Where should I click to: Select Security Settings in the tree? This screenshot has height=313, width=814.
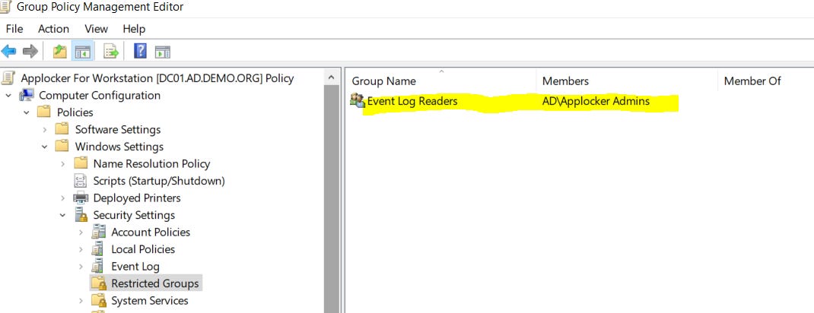134,215
